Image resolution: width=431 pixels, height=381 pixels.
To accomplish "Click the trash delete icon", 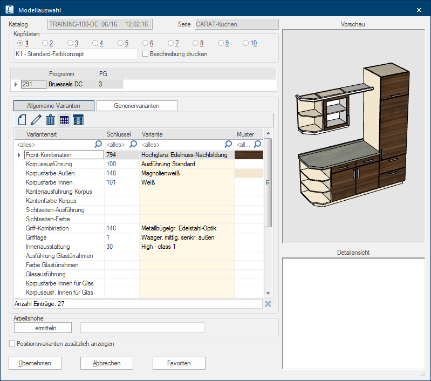I will click(x=50, y=120).
